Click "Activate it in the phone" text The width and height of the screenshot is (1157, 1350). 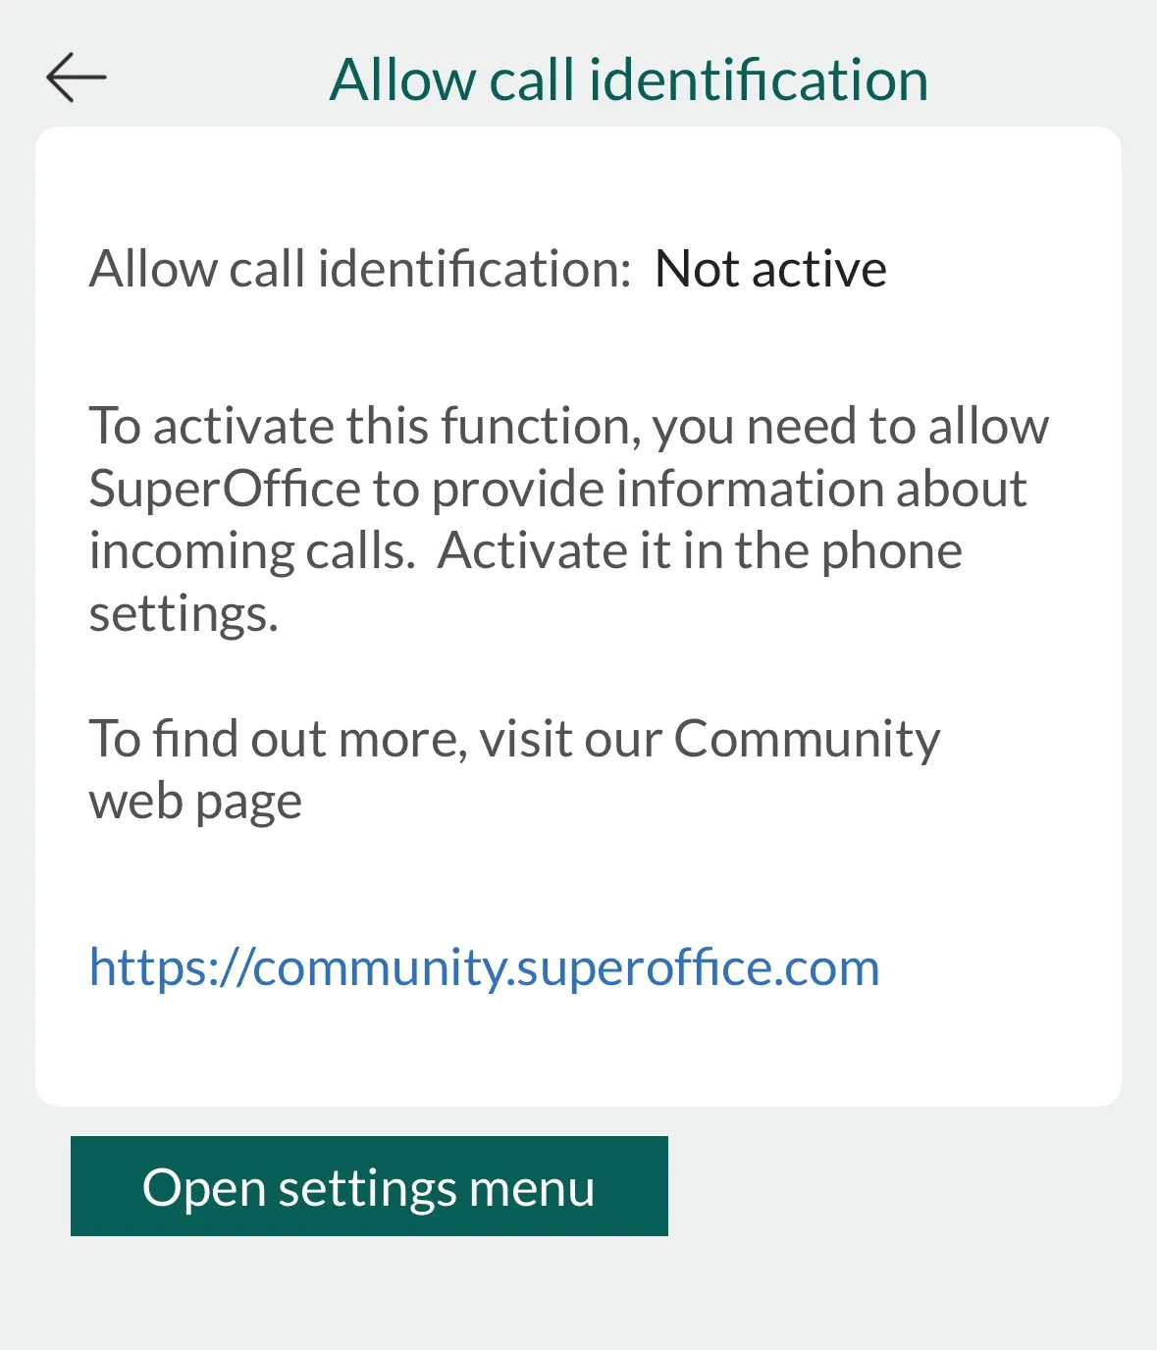pyautogui.click(x=700, y=551)
